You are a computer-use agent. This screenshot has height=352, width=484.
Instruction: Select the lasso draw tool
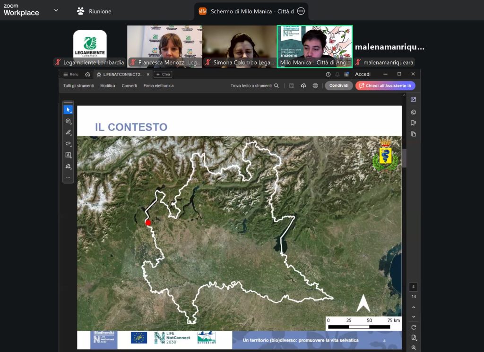(x=68, y=144)
